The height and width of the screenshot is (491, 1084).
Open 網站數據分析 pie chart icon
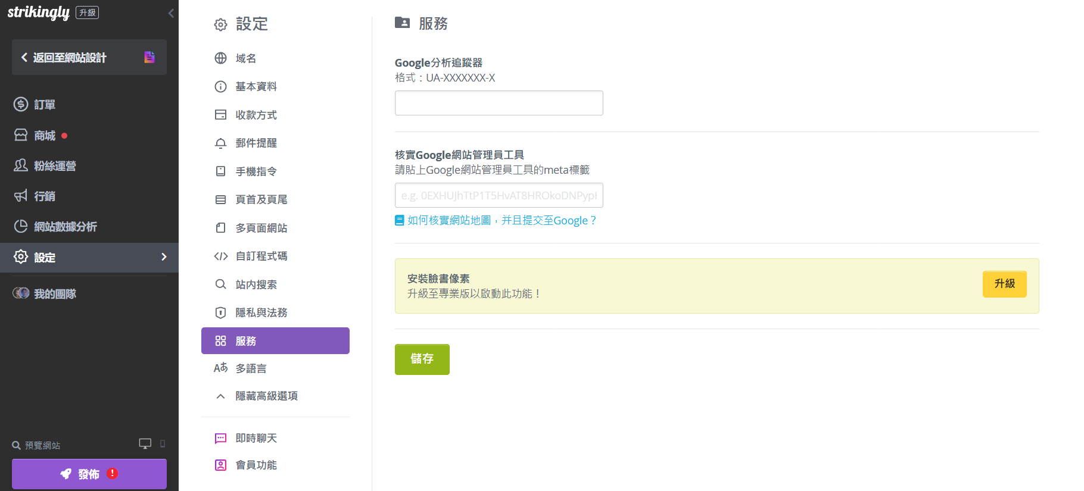coord(21,226)
